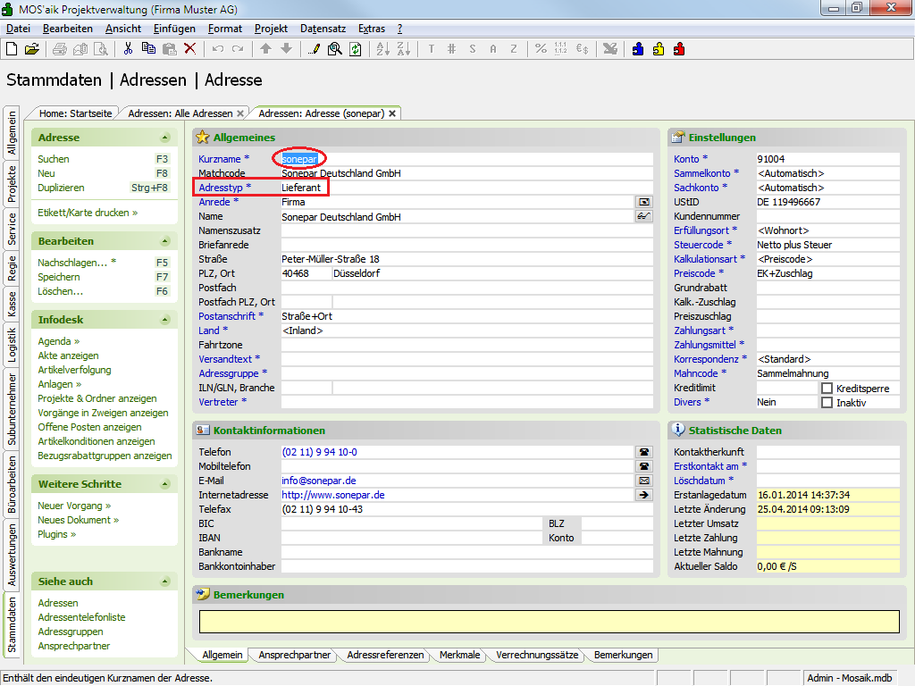Click the red X delete toolbar icon
Viewport: 915px width, 686px height.
tap(189, 49)
